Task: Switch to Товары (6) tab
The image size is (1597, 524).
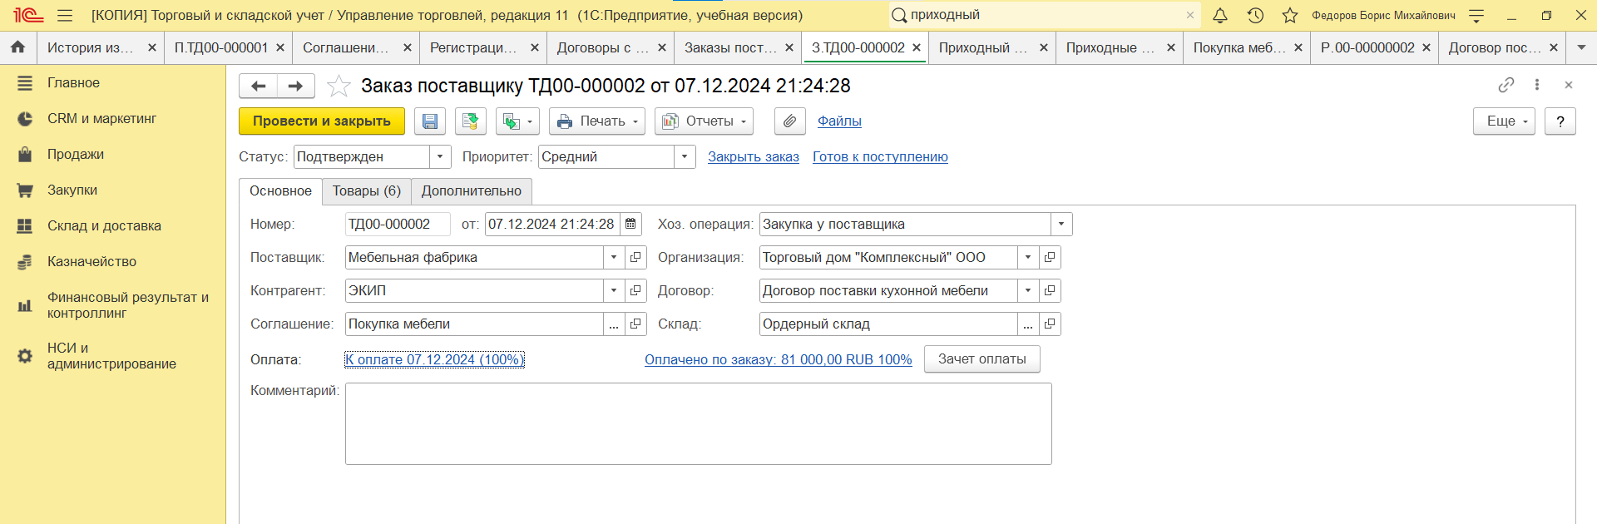Action: tap(367, 191)
